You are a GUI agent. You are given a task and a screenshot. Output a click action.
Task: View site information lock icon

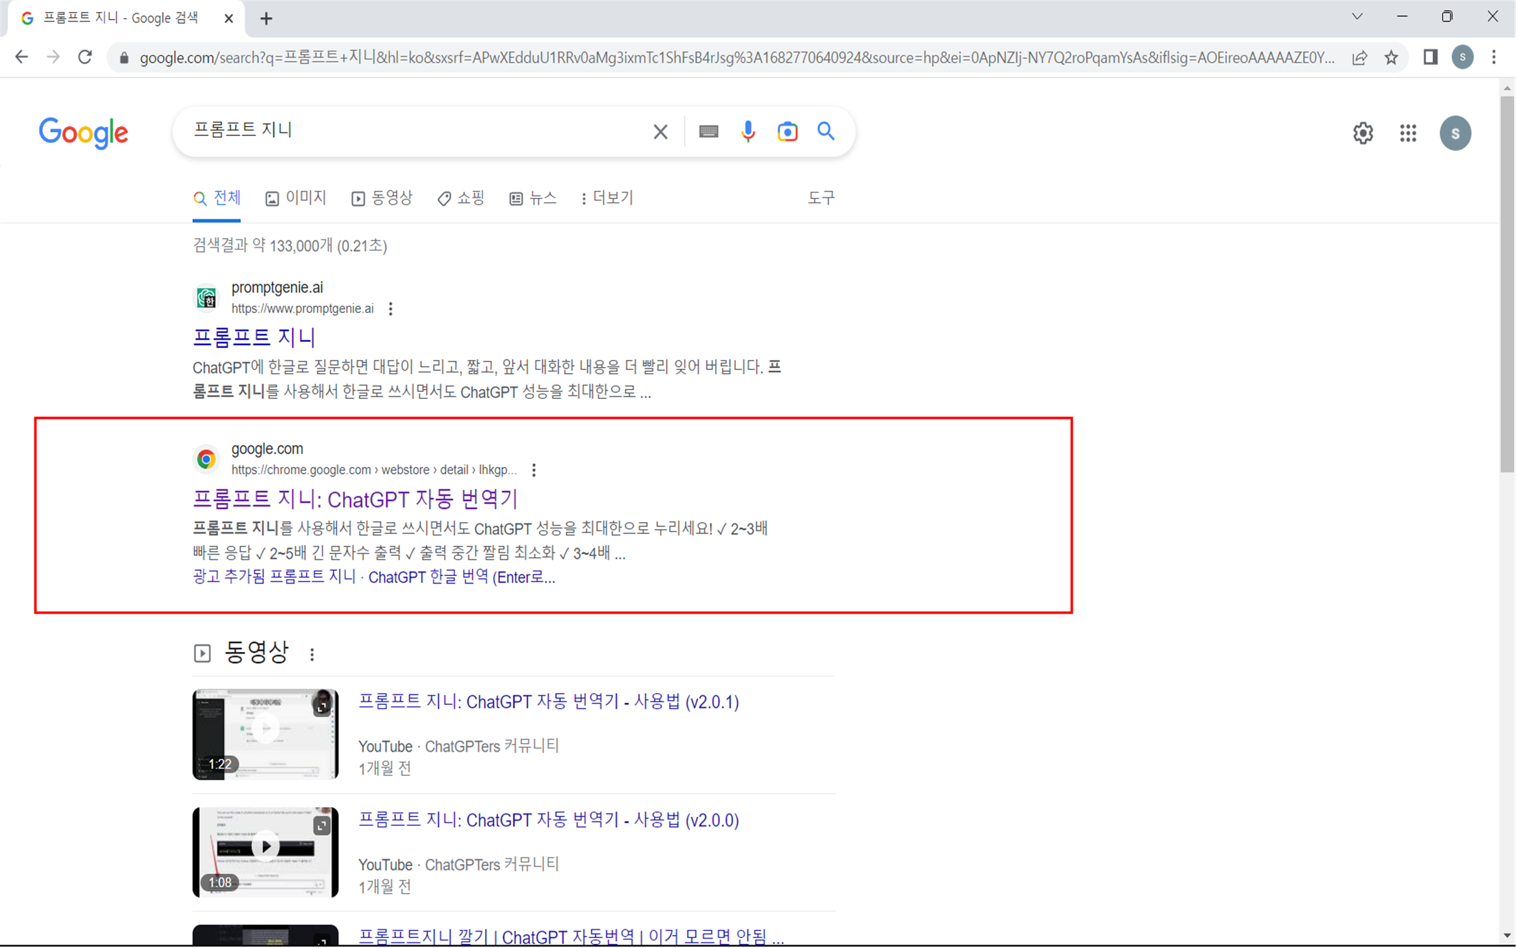click(124, 58)
